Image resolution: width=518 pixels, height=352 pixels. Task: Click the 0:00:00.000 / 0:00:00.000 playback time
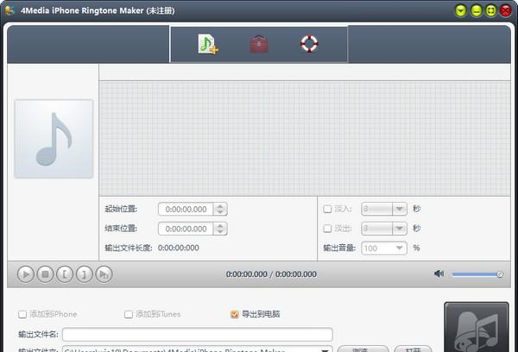click(x=271, y=274)
